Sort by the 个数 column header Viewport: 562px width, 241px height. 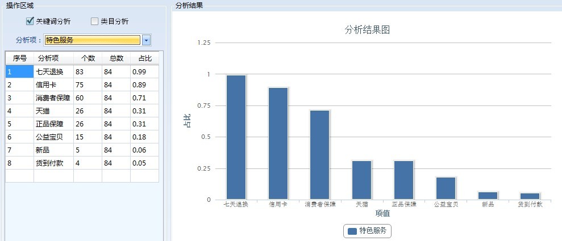click(x=88, y=58)
